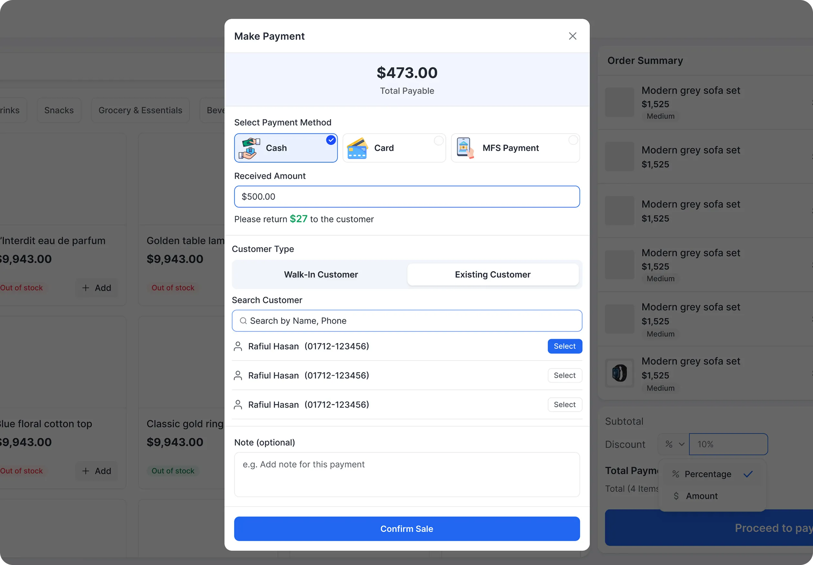The height and width of the screenshot is (565, 813).
Task: Select the first Rafiul Hasan customer (blue button)
Action: (565, 346)
